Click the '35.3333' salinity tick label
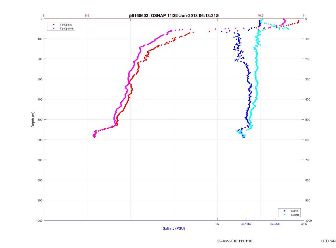336x248 pixels. [x=275, y=224]
